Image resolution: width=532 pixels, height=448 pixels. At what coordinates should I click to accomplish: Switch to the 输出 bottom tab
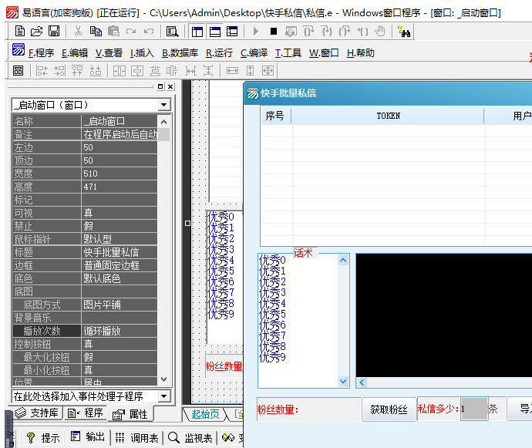(x=88, y=437)
